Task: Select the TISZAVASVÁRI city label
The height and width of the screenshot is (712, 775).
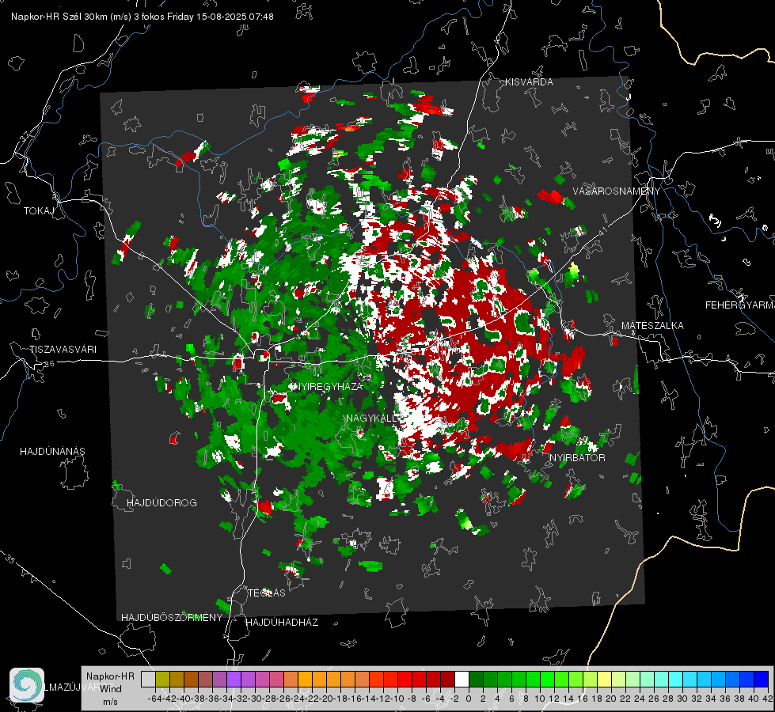Action: (63, 350)
